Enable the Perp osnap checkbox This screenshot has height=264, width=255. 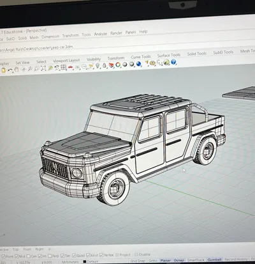tap(50, 256)
